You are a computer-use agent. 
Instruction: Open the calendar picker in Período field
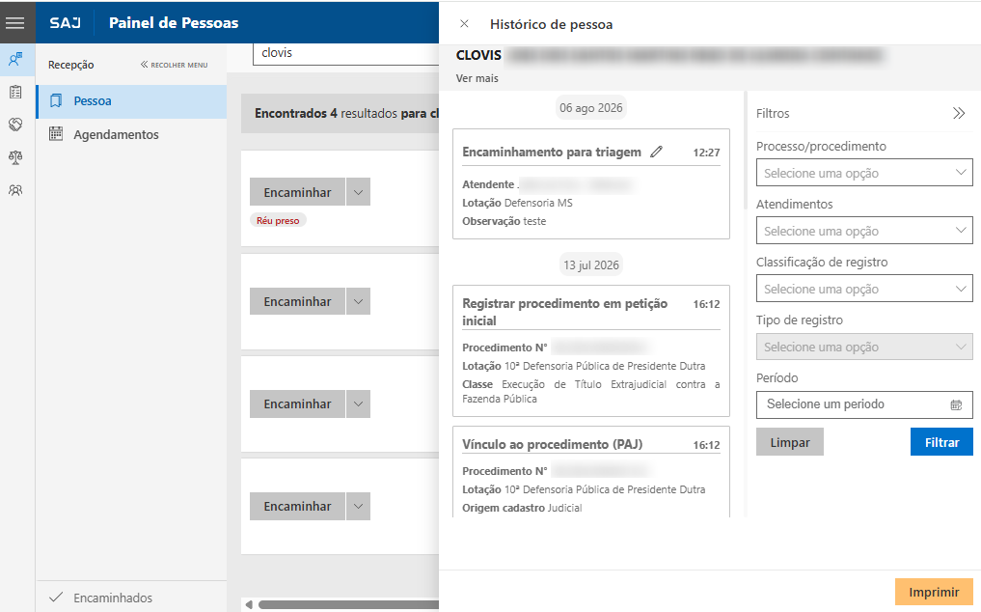click(x=956, y=404)
